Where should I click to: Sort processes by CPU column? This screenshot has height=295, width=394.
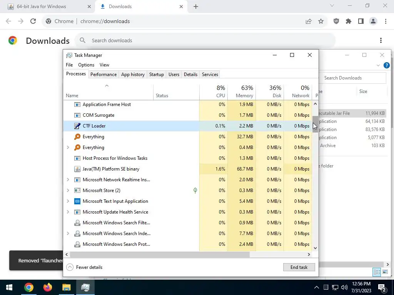pyautogui.click(x=214, y=91)
